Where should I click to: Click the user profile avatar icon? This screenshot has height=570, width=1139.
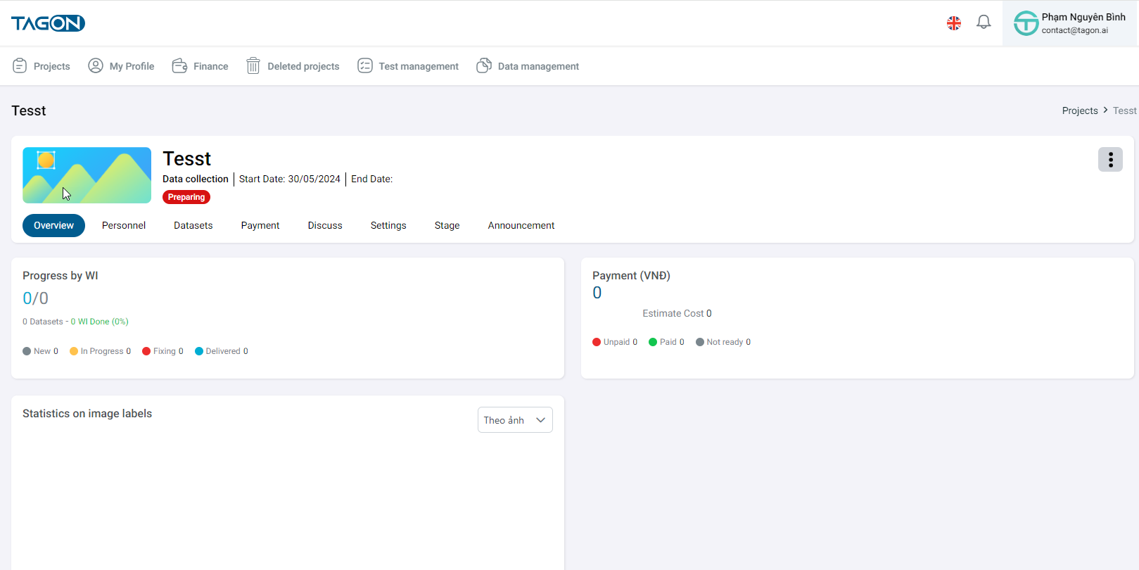[1026, 23]
